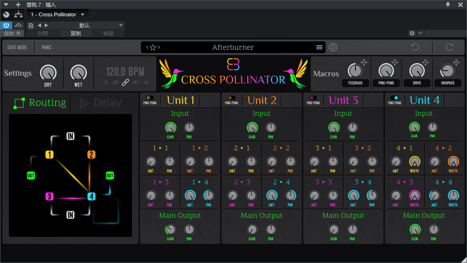
Task: Open the preset hamburger menu
Action: coord(319,47)
